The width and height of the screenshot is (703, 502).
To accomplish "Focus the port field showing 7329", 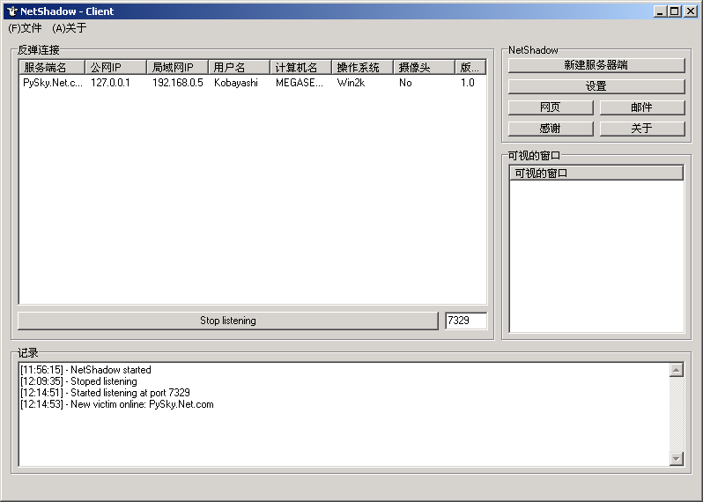I will click(x=465, y=321).
